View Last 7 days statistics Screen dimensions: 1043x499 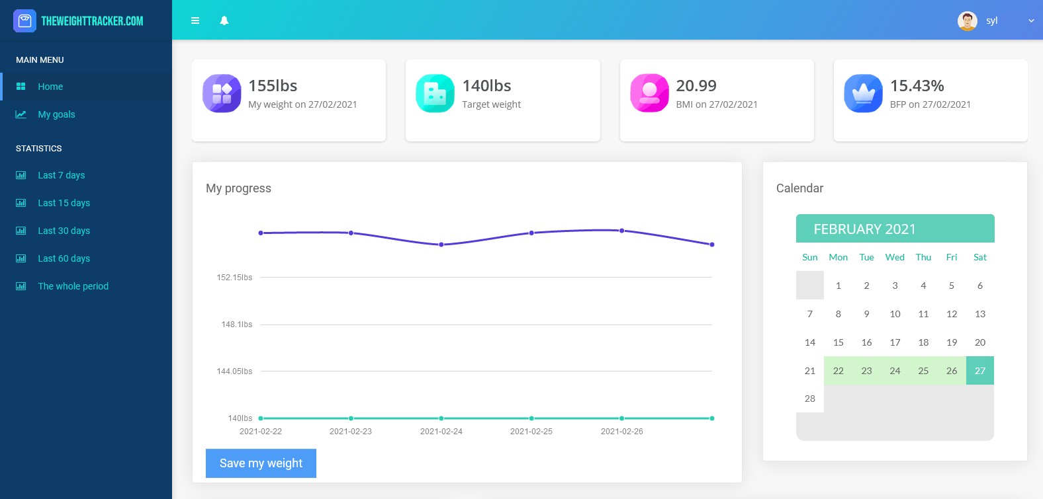click(x=61, y=175)
